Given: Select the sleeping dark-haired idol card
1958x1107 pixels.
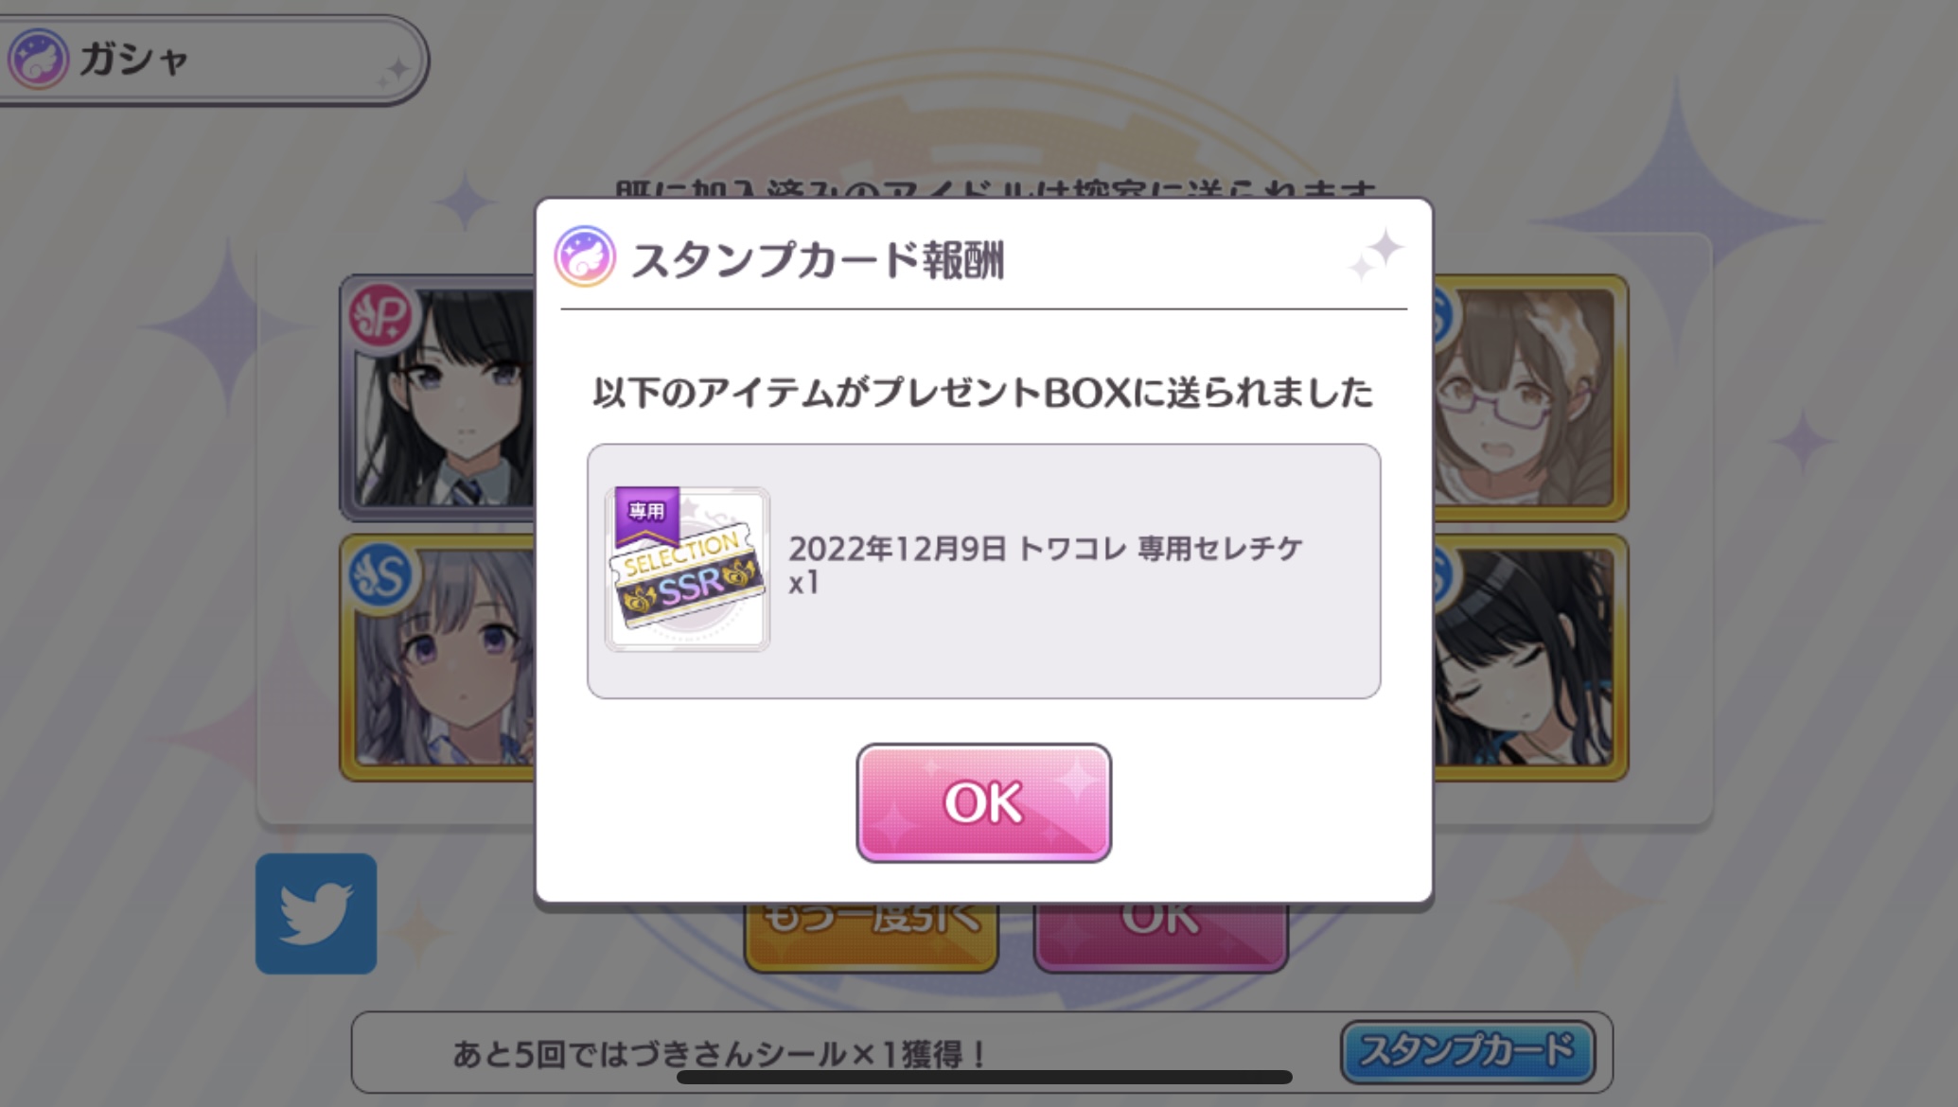Looking at the screenshot, I should pos(1529,659).
